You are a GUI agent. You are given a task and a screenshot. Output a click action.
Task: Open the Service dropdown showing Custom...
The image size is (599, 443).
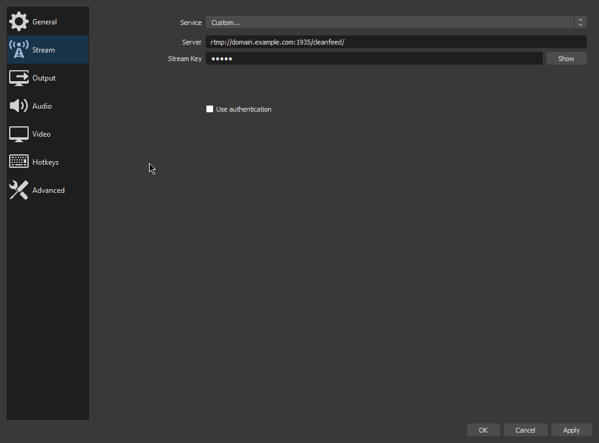point(391,22)
